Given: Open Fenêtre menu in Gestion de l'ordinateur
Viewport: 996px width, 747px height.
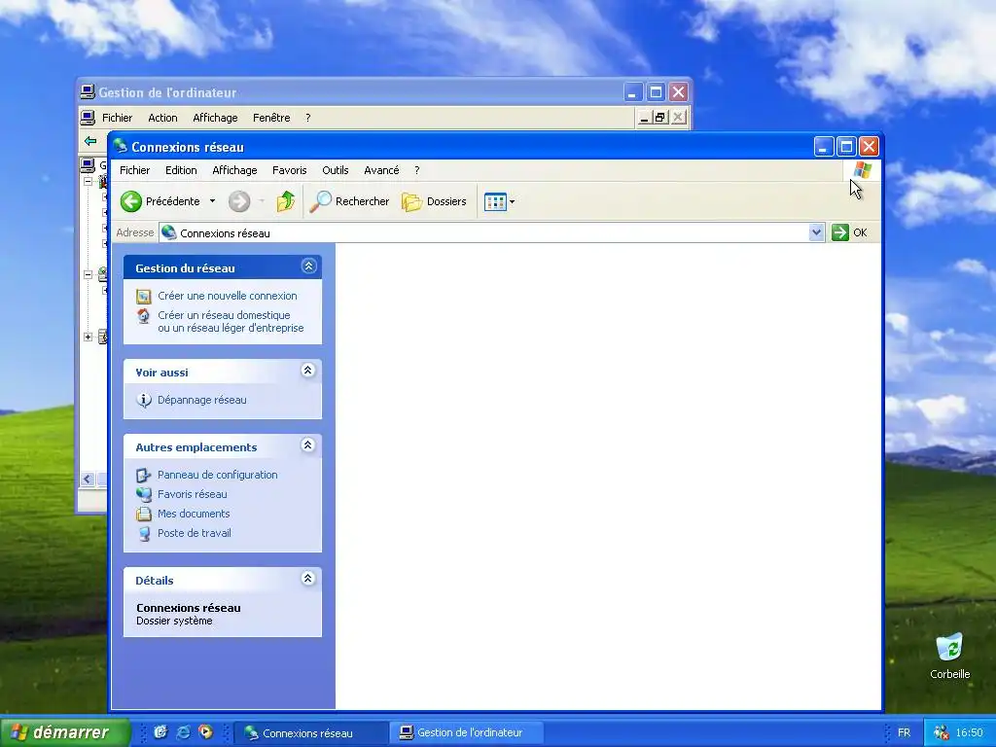Looking at the screenshot, I should pyautogui.click(x=271, y=118).
